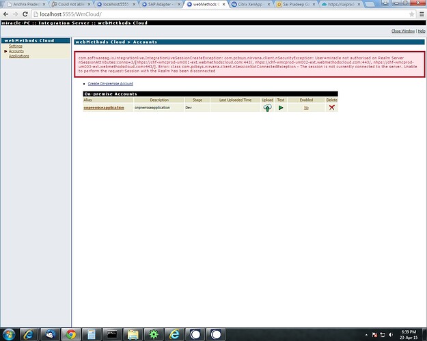Open the second Internet Explorer taskbar icon

point(174,334)
